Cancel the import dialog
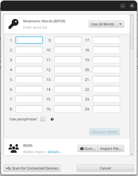The width and height of the screenshot is (138, 176). 105,168
